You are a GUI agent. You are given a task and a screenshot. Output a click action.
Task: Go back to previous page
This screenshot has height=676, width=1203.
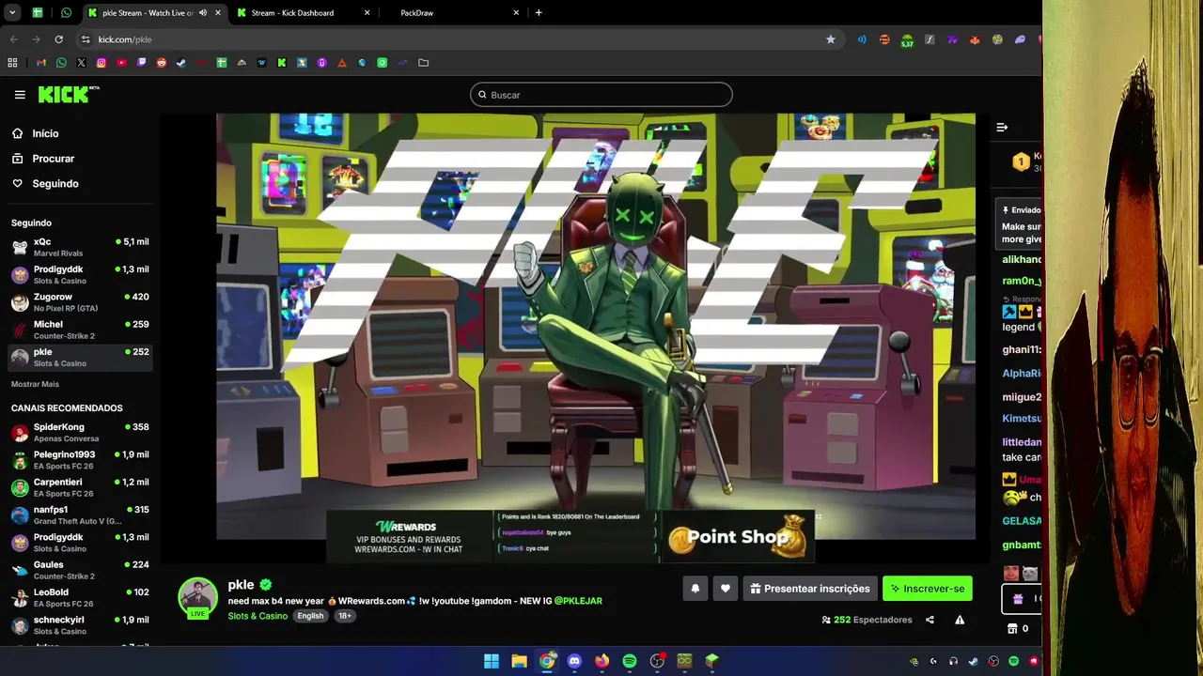click(13, 39)
